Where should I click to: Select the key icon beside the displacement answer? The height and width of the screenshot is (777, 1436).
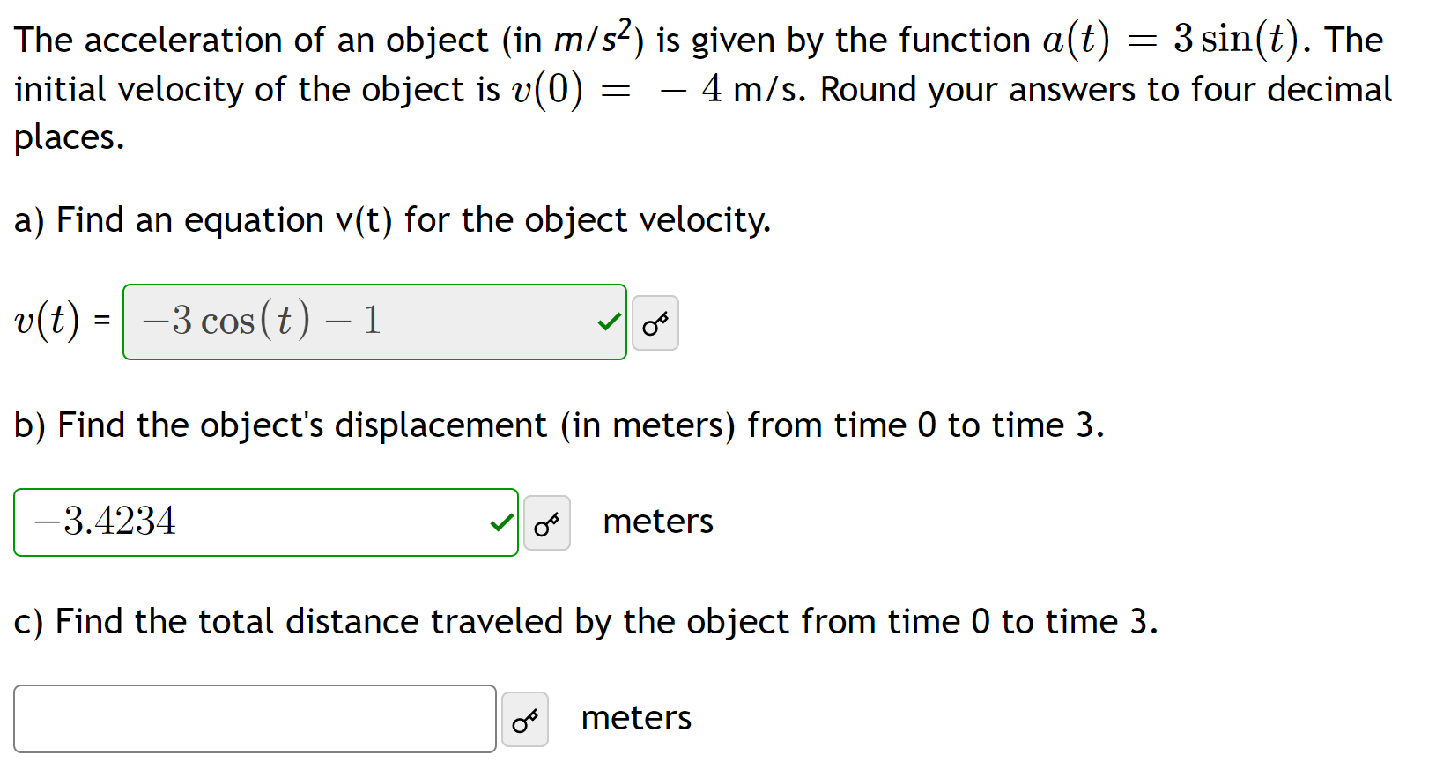point(546,522)
